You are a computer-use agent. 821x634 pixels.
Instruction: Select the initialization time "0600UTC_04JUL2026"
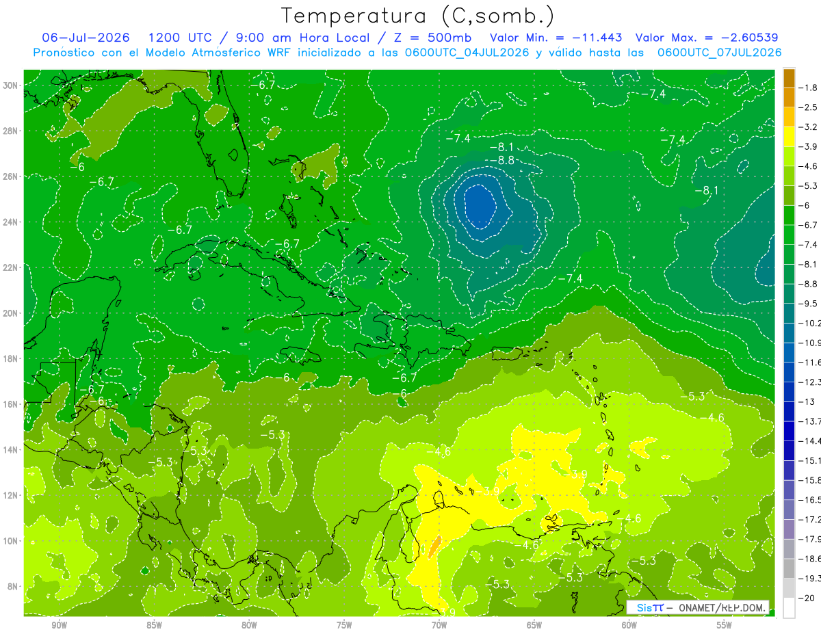pos(467,53)
